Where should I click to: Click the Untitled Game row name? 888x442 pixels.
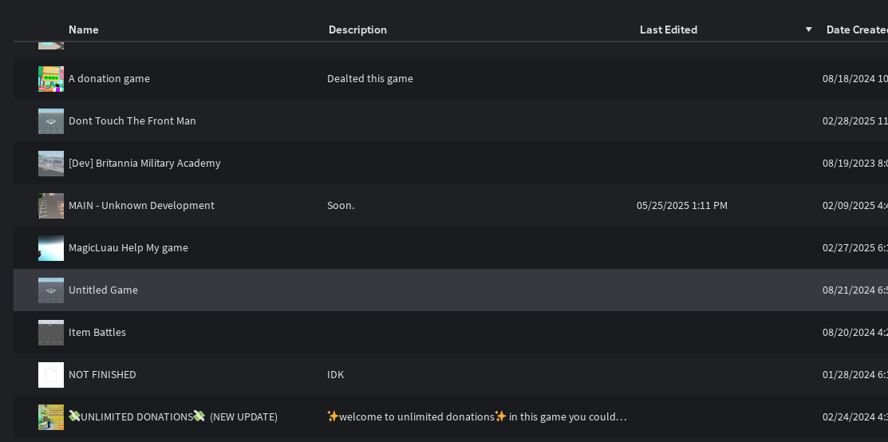103,290
